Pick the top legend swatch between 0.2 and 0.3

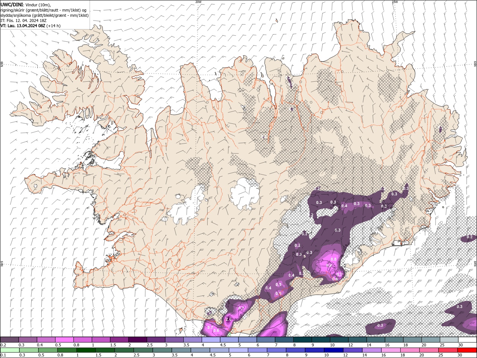pos(9,340)
